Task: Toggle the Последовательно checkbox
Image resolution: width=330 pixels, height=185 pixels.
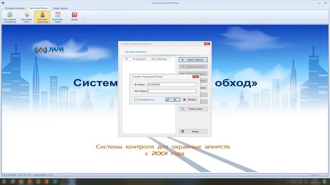Action: point(136,100)
